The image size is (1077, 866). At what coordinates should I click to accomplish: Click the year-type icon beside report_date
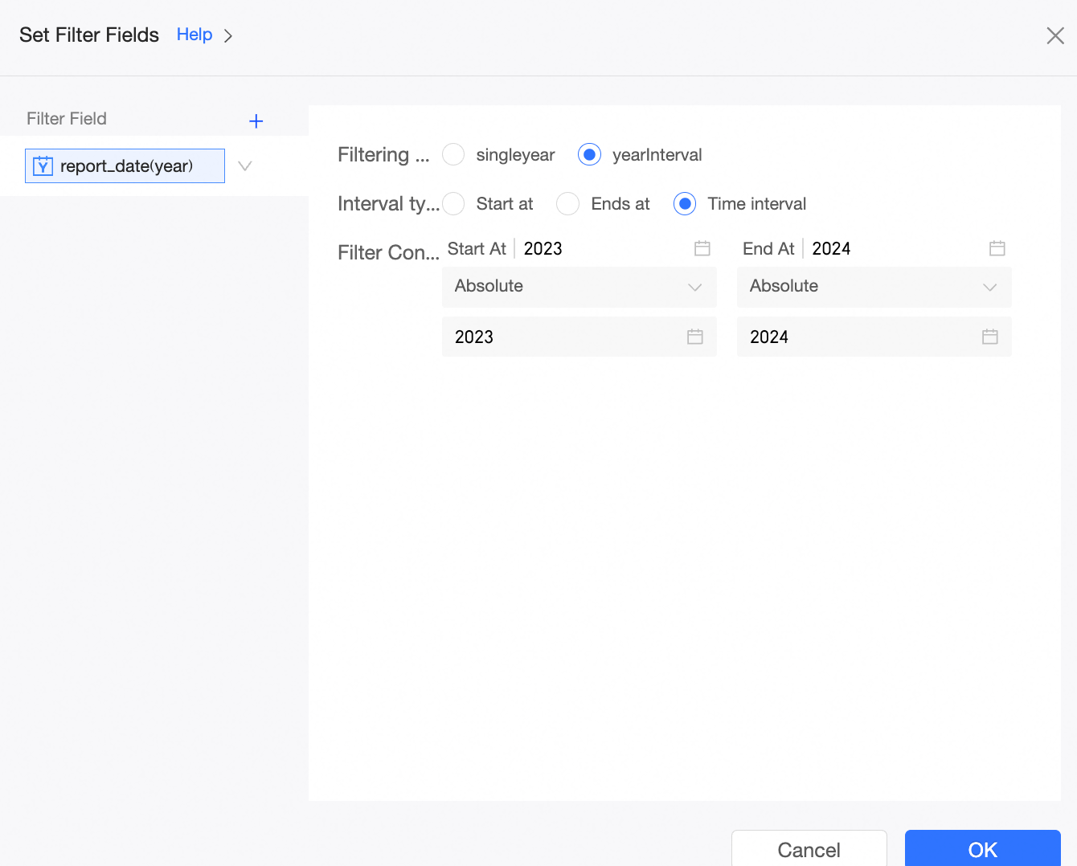[x=43, y=166]
